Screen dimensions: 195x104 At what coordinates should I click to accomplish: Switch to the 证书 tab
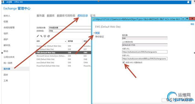point(93,16)
